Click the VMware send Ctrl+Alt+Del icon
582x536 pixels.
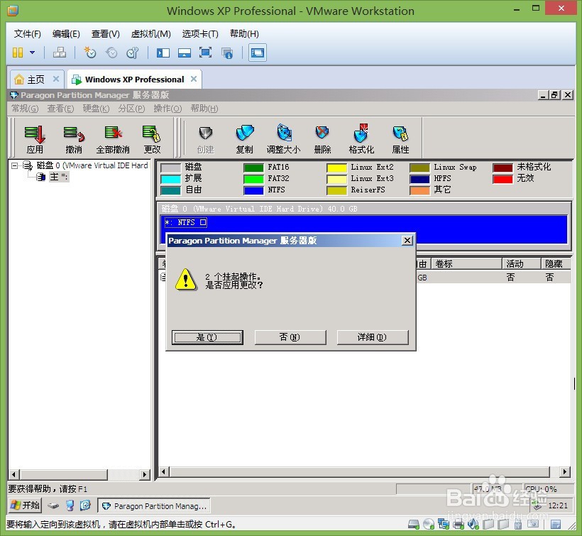coord(60,53)
